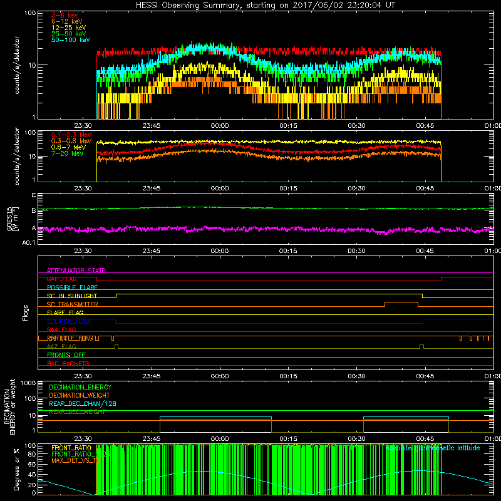
Task: Select the red 3-6 keV legend label
Action: click(65, 15)
